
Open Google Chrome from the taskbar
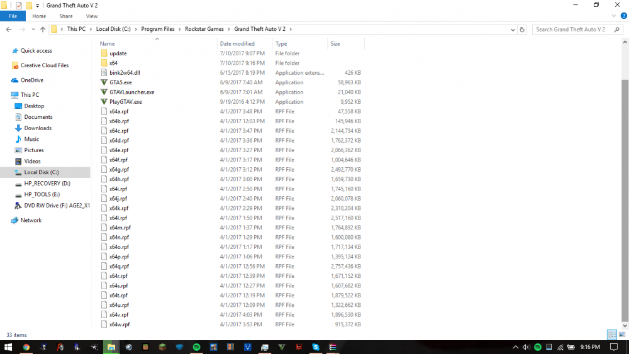[x=26, y=347]
